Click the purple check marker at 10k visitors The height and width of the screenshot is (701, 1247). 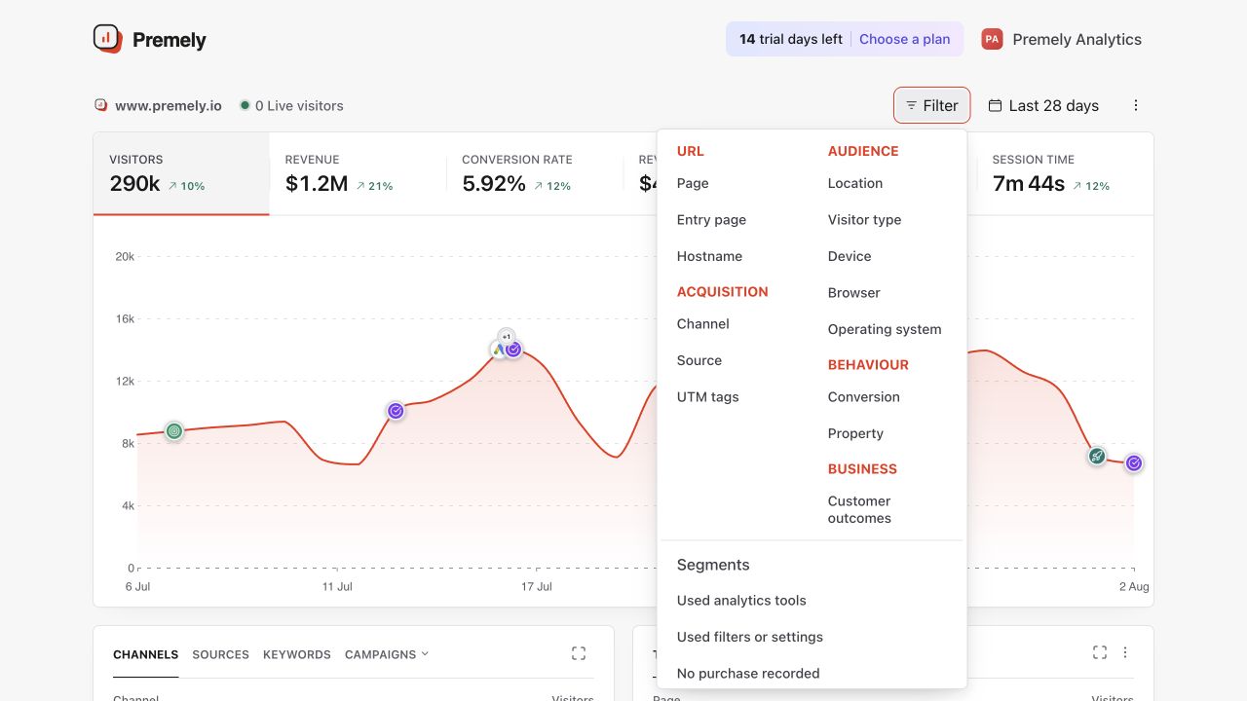click(396, 411)
